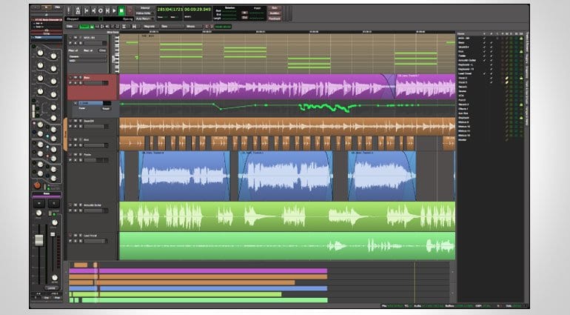Click the Bass track name label
The image size is (570, 315).
coord(87,77)
